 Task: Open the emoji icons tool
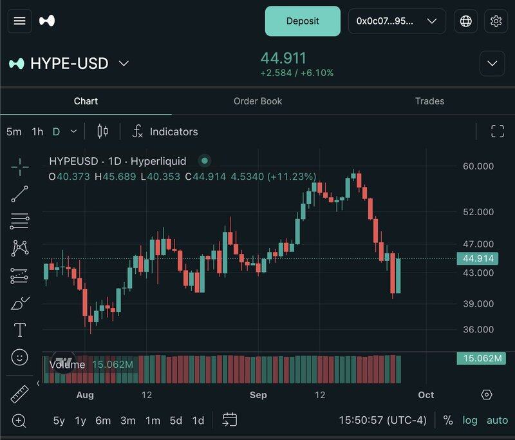tap(20, 357)
